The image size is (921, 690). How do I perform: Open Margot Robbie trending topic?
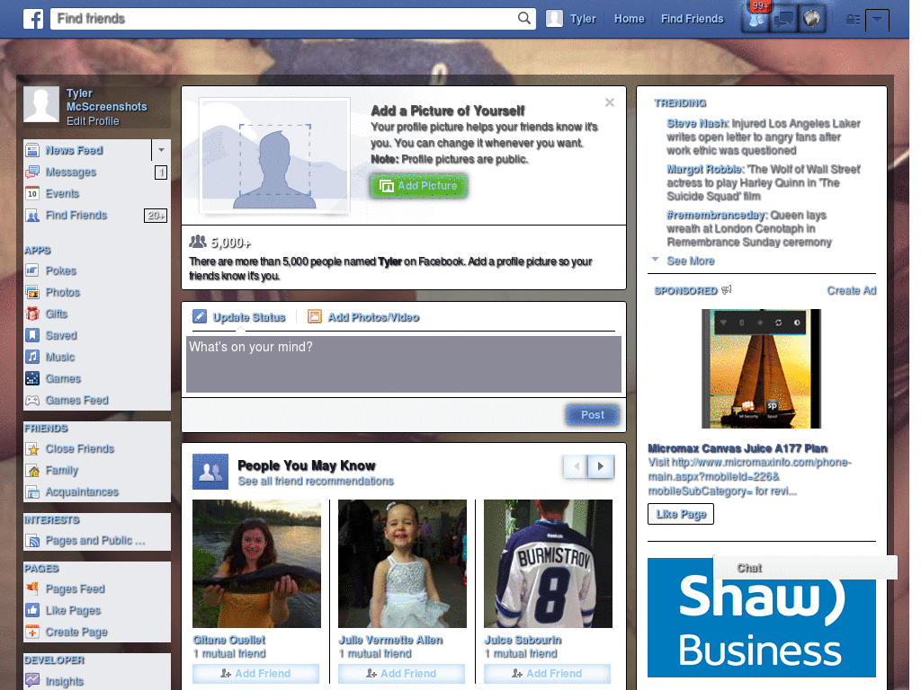704,170
